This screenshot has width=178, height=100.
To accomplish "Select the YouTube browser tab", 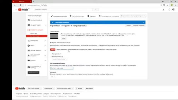I will (x=22, y=2).
